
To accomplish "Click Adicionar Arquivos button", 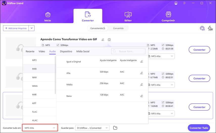I will click(16, 28).
